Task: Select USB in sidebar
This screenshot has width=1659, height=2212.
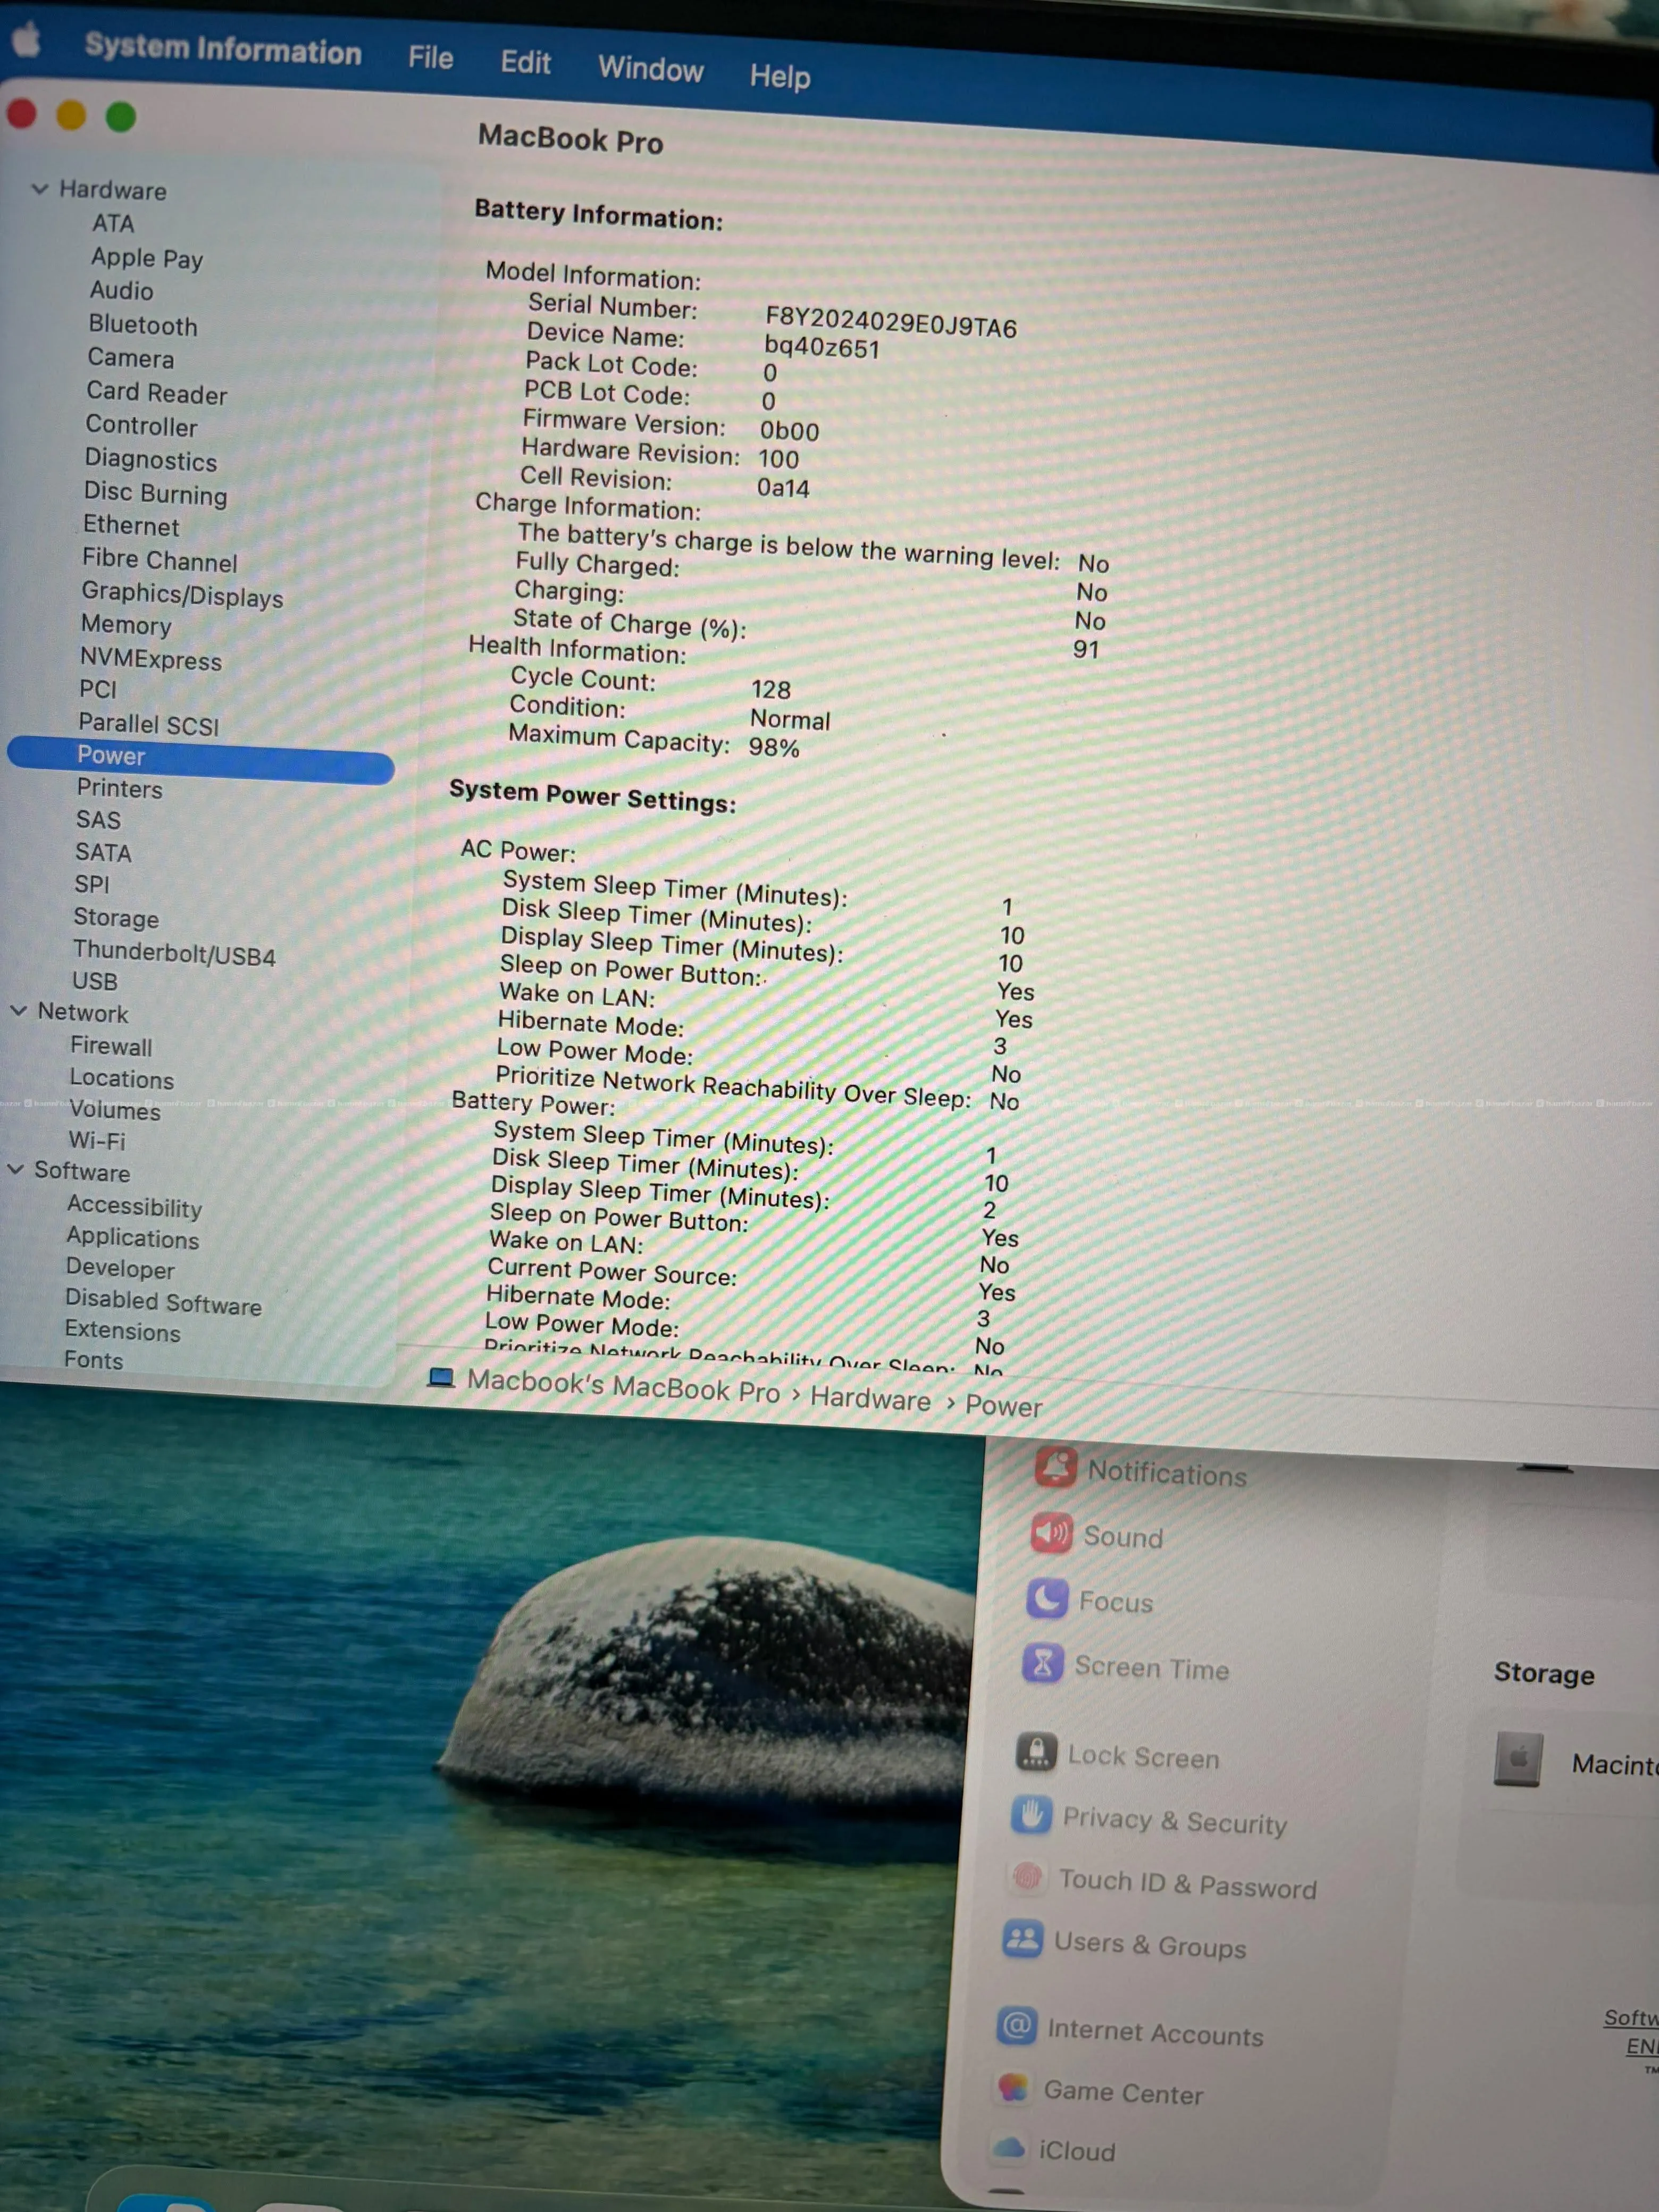Action: (95, 982)
